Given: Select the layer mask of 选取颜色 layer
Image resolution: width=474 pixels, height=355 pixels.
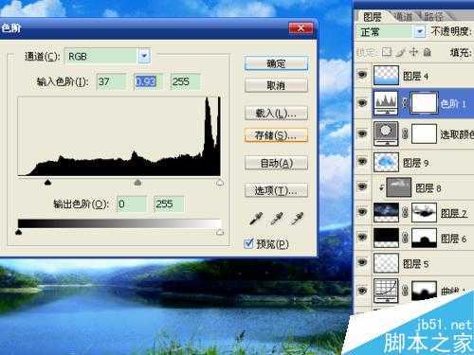Looking at the screenshot, I should click(x=424, y=133).
